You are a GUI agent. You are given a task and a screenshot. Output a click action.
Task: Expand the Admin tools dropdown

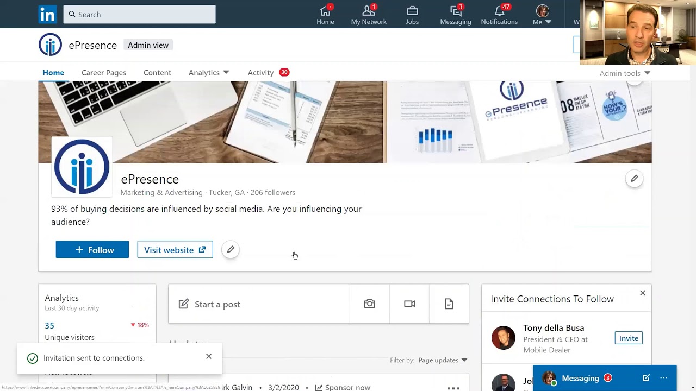tap(625, 73)
